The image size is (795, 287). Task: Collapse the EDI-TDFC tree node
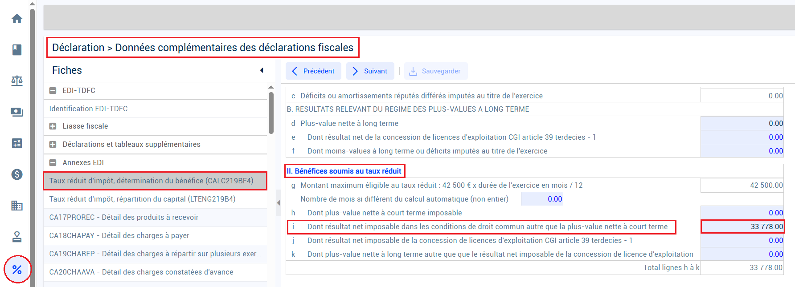[x=53, y=90]
